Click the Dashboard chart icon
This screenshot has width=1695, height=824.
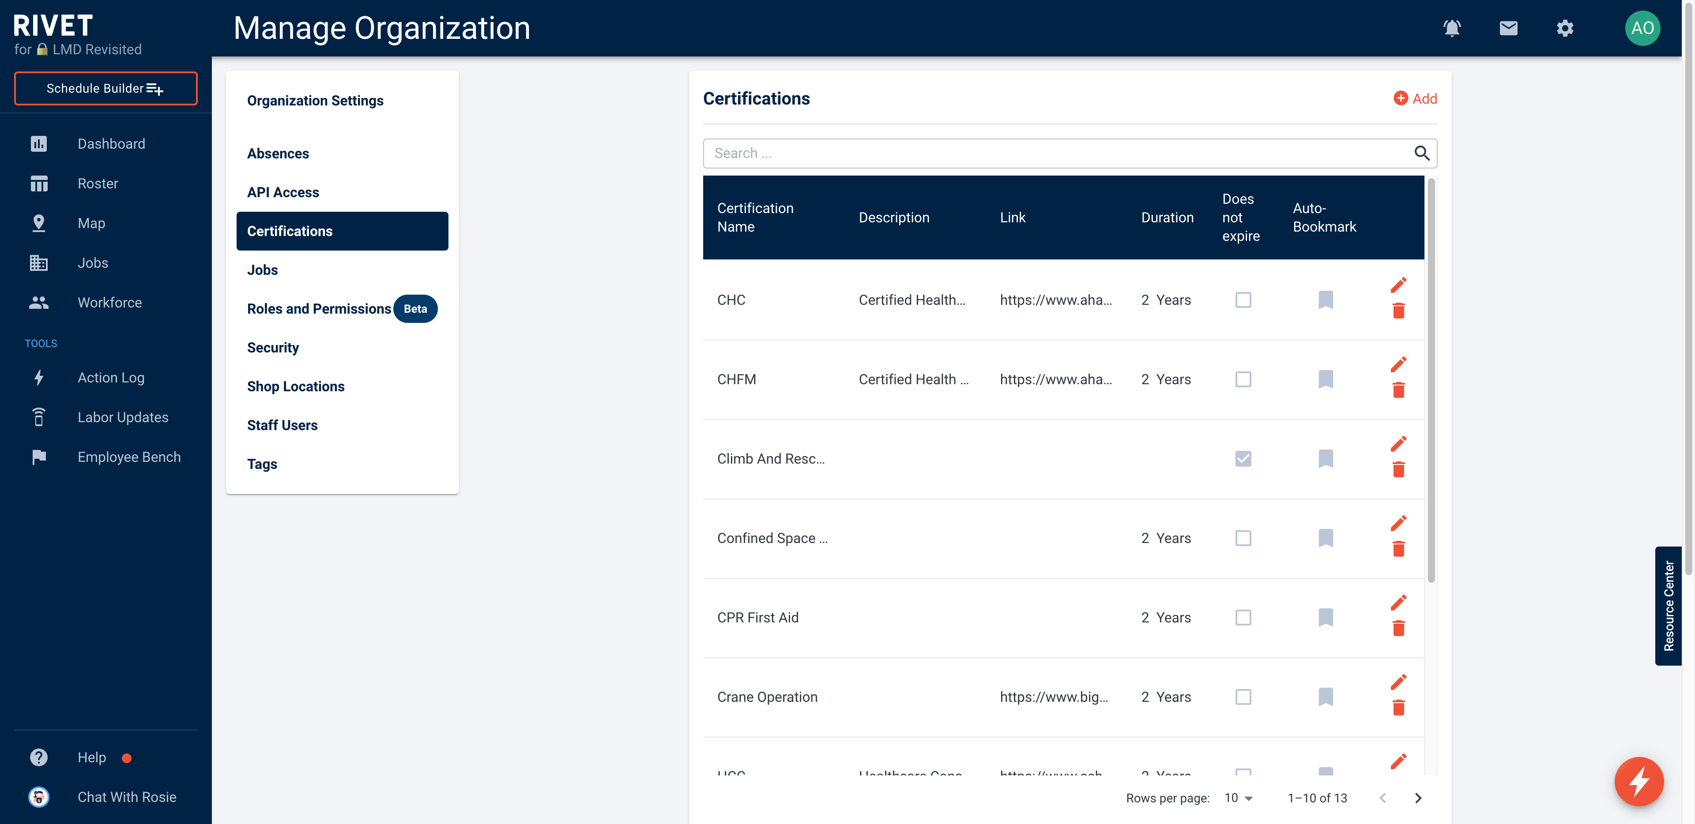[x=39, y=143]
